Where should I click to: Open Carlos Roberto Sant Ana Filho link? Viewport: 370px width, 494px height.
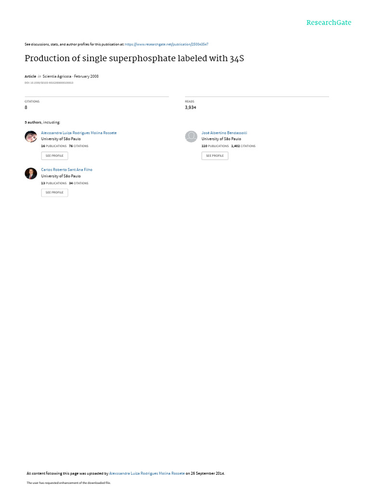(66, 170)
